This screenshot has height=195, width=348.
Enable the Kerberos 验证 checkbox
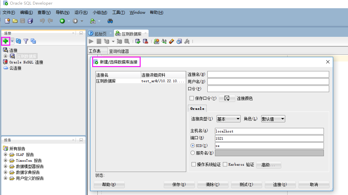point(225,164)
